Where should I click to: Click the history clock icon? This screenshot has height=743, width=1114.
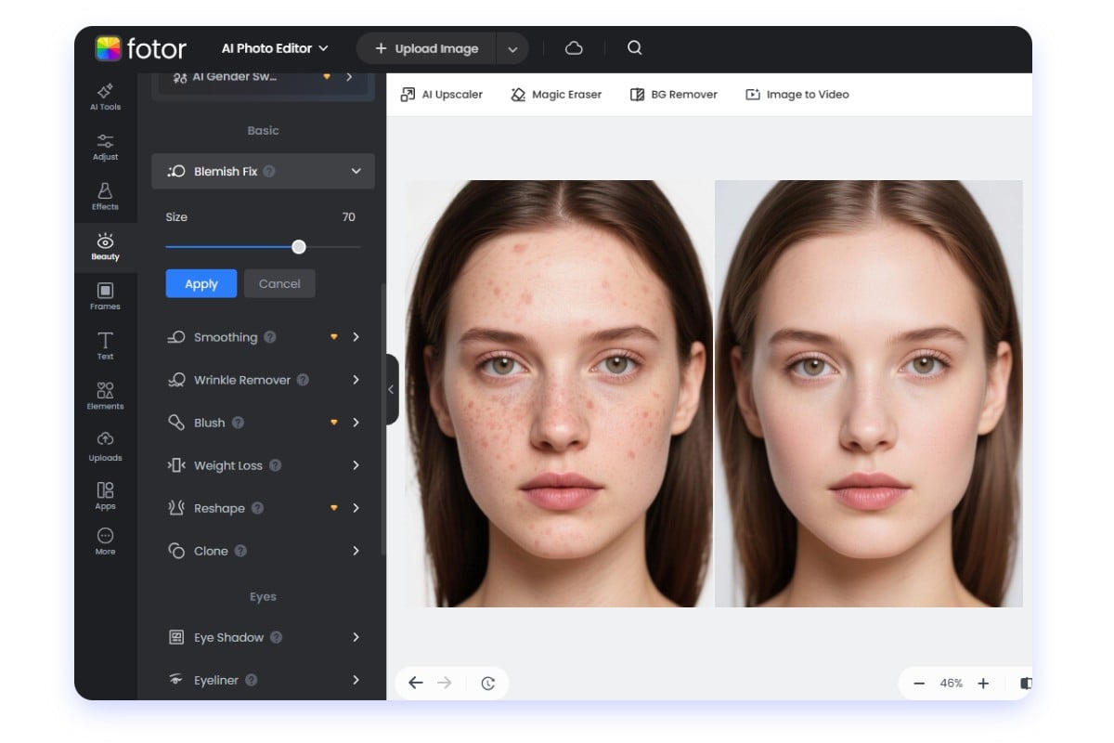(488, 684)
